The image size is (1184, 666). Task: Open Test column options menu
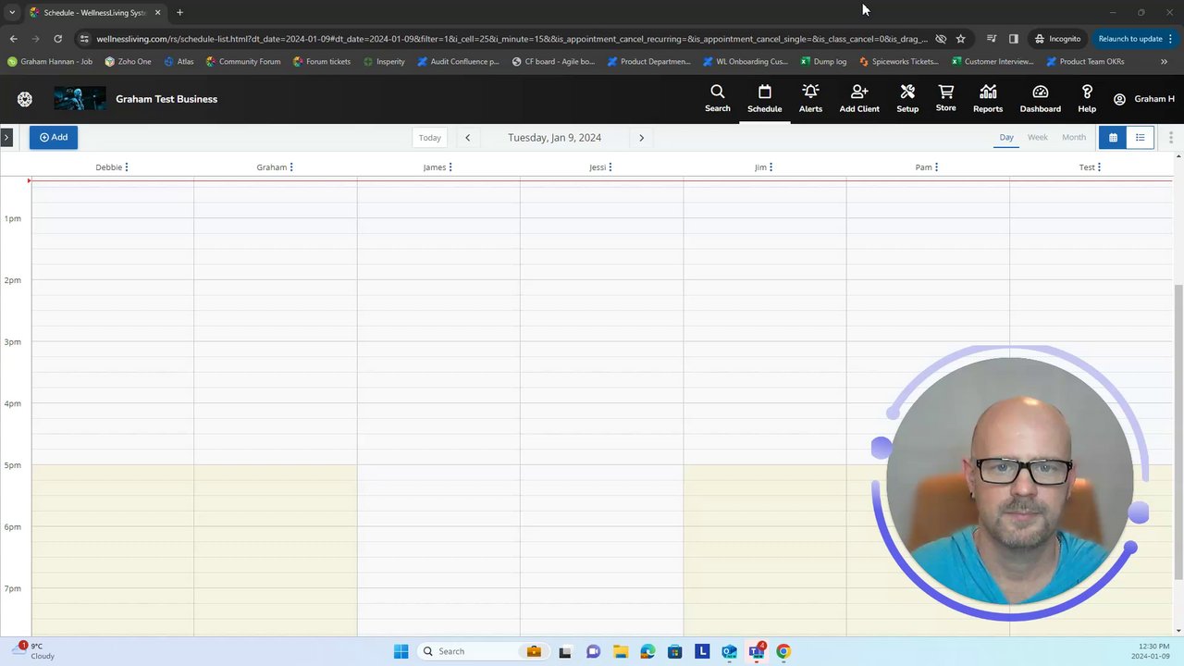[1099, 167]
